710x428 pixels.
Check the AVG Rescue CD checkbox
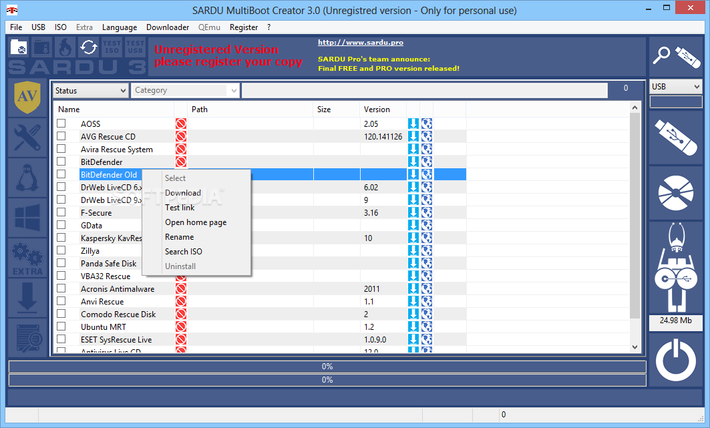tap(61, 136)
